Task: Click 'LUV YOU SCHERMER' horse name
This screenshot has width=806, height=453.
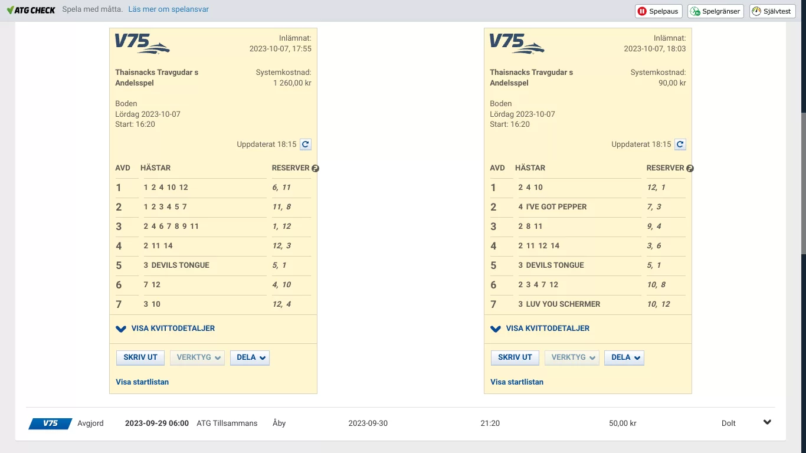Action: pyautogui.click(x=563, y=304)
